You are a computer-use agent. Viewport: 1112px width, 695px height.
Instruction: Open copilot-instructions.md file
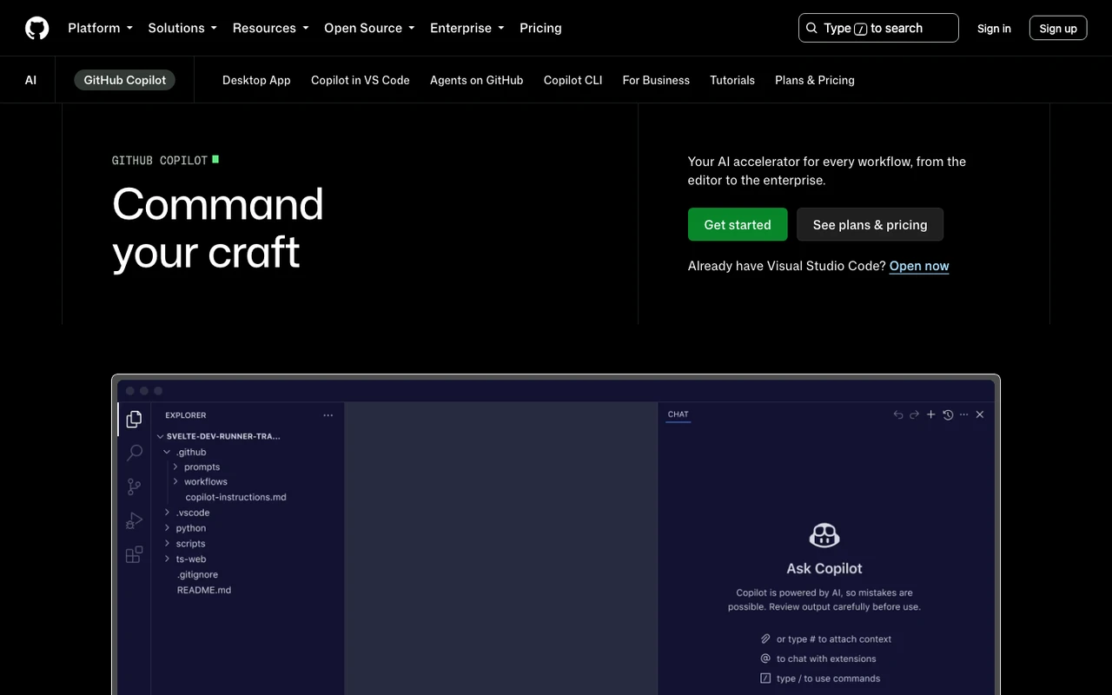coord(235,497)
